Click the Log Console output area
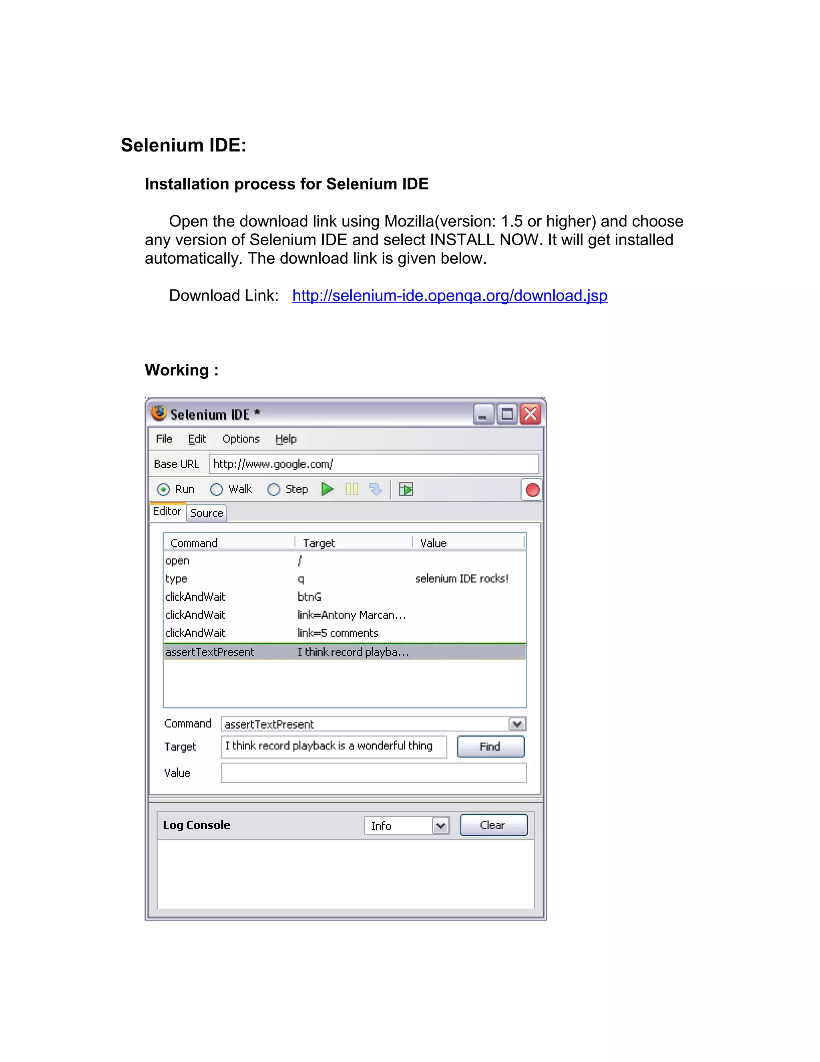 tap(346, 874)
